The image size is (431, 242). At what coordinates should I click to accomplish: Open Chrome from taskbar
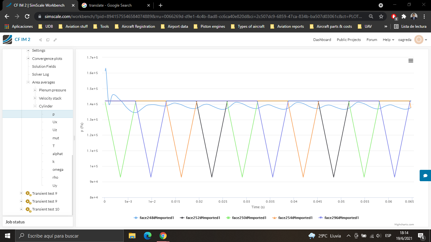[x=163, y=236]
